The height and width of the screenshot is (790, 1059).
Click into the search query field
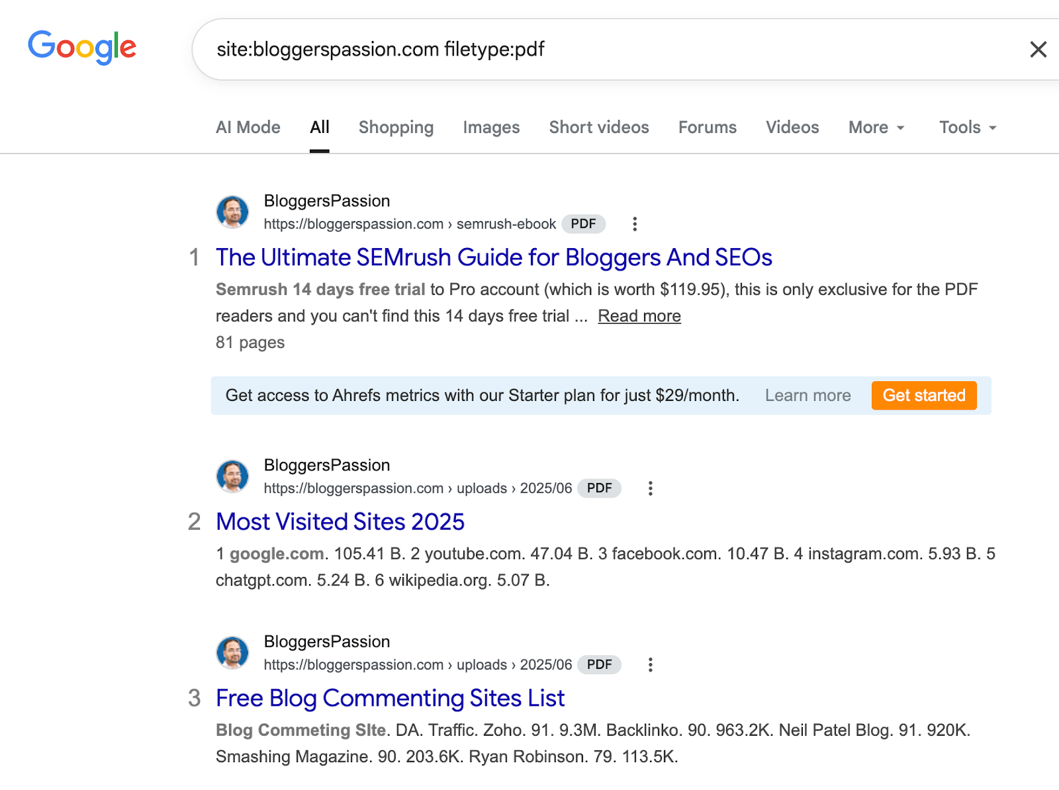coord(596,50)
